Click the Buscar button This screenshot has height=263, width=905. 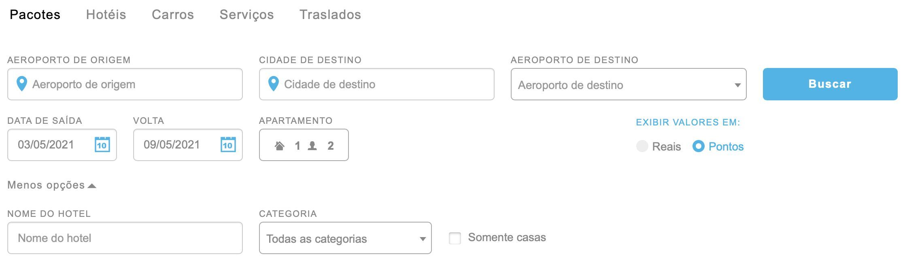830,84
